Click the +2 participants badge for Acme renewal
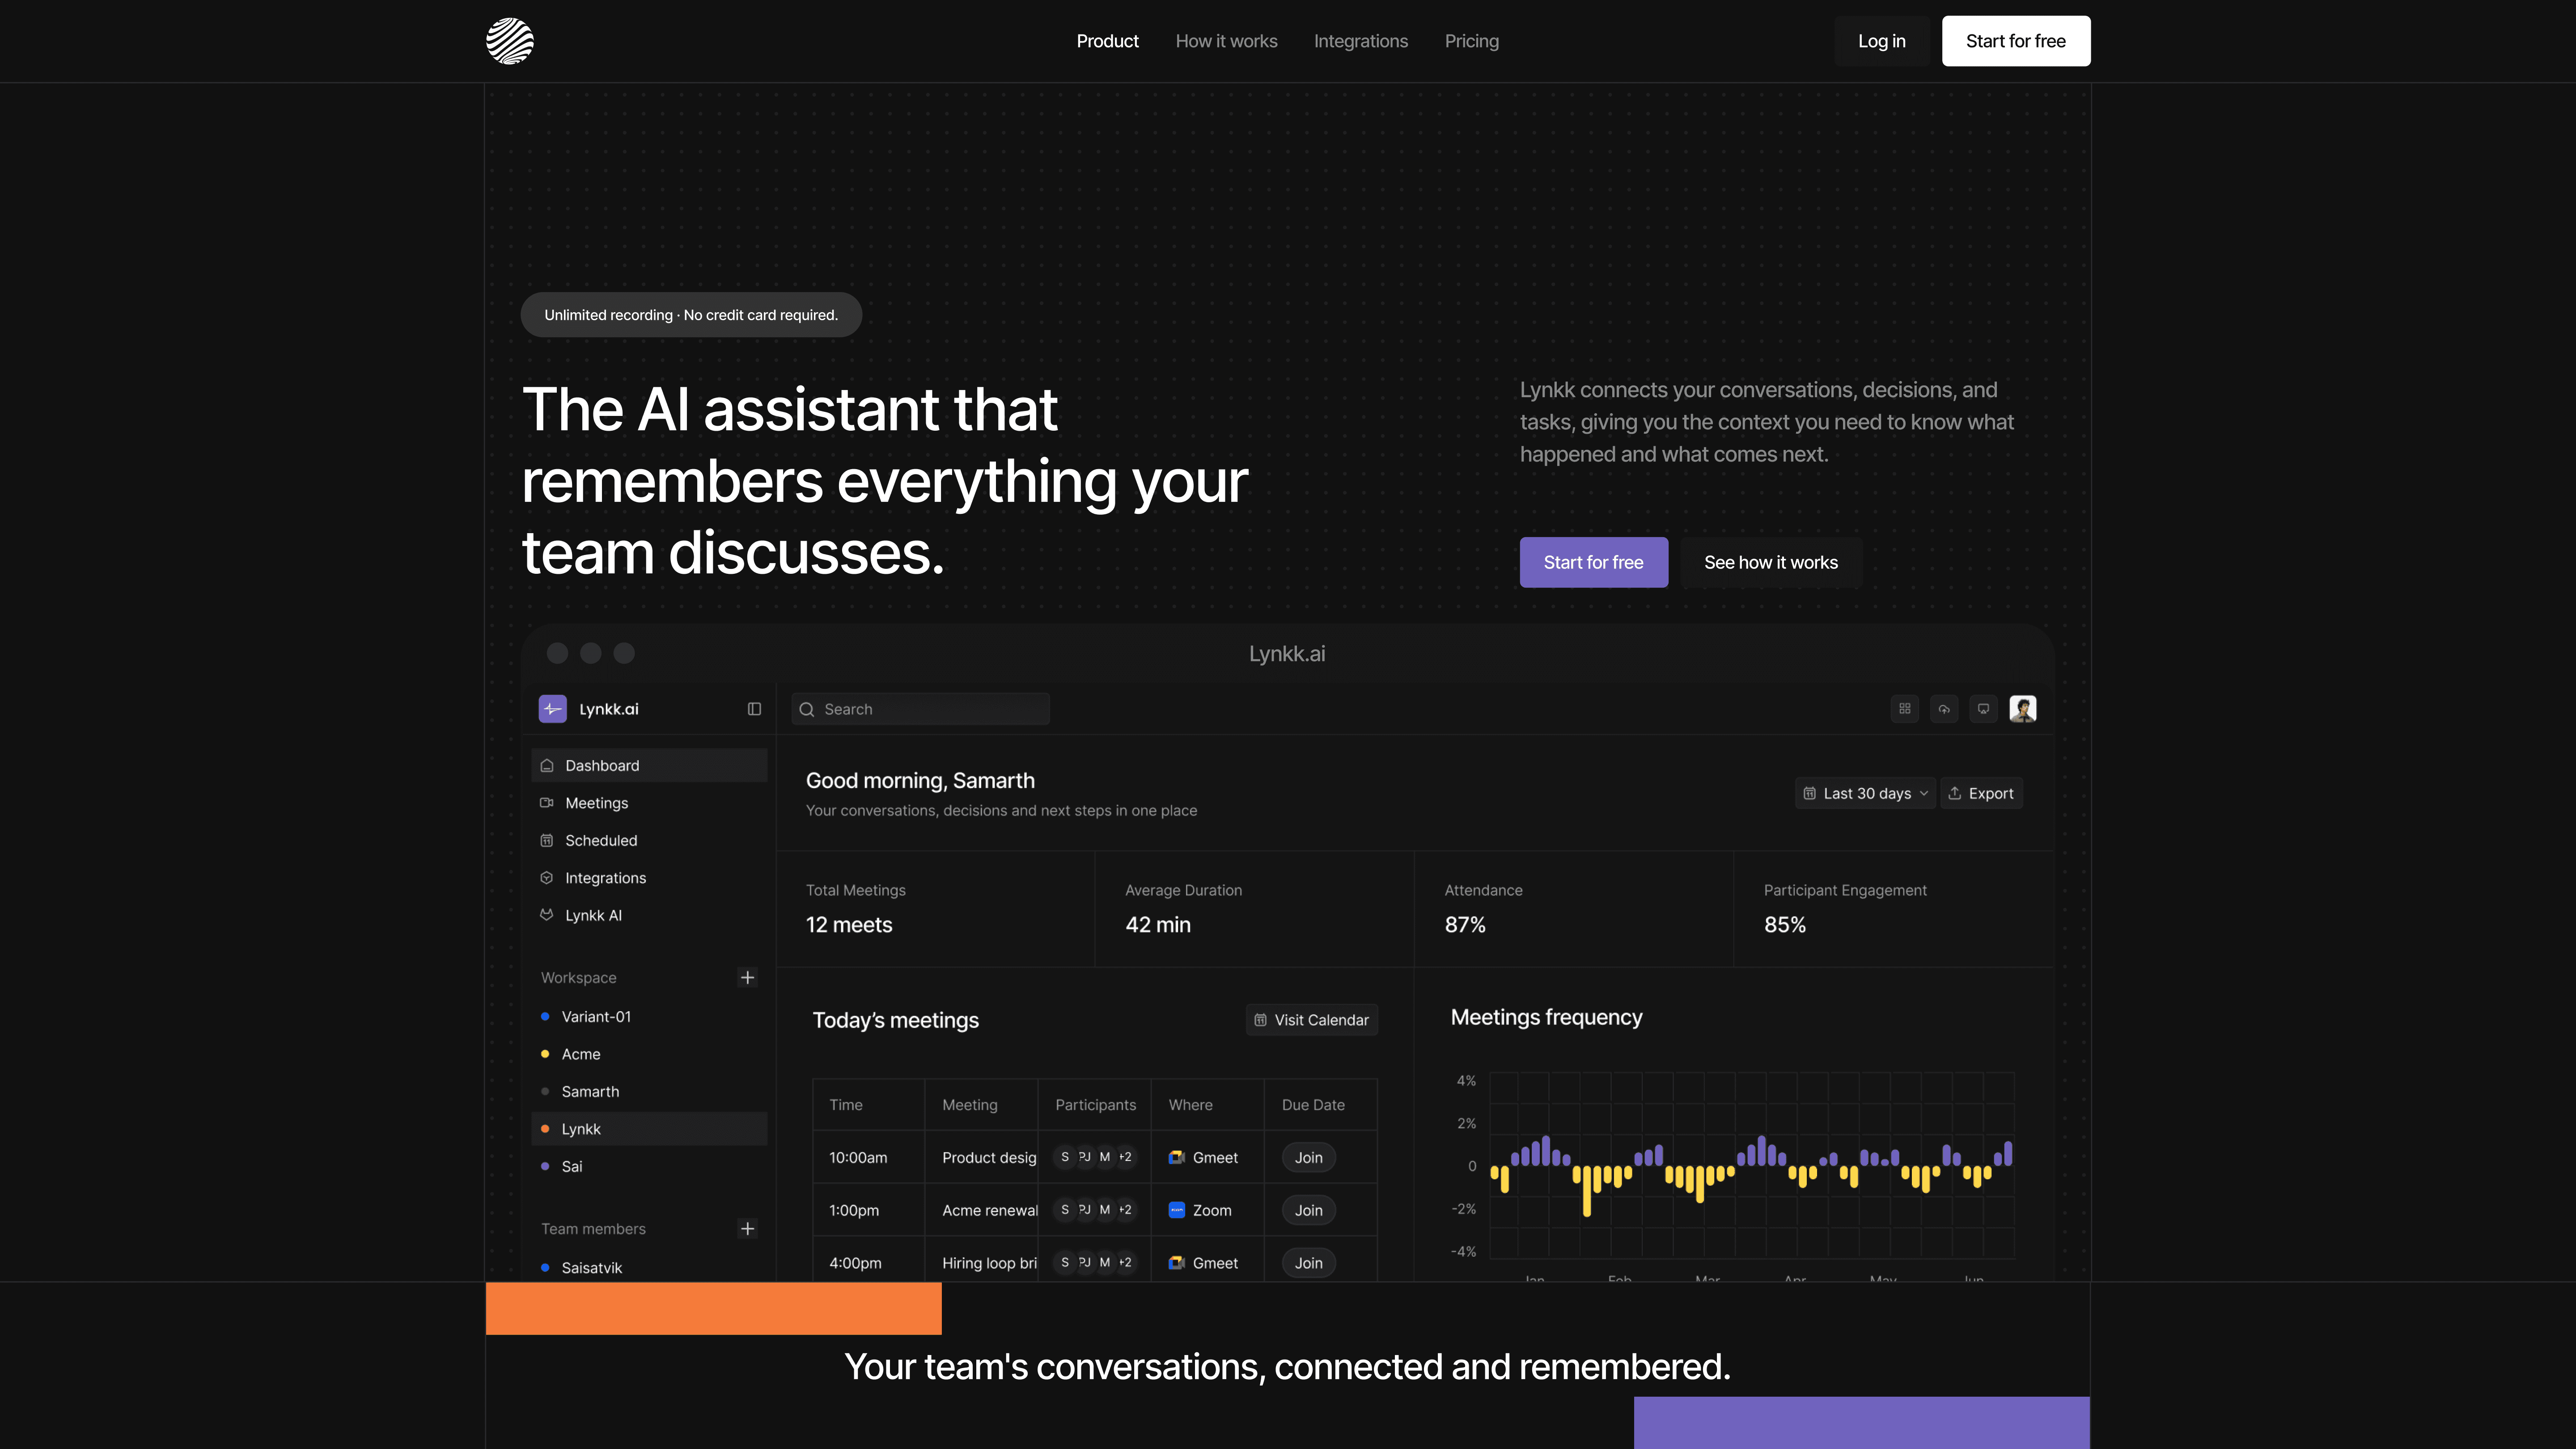 1125,1210
